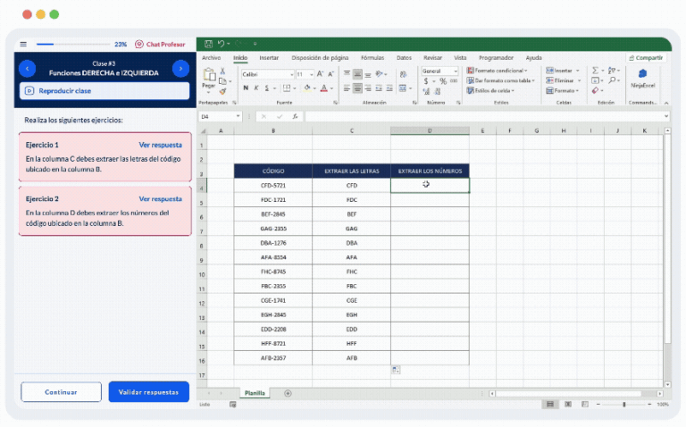Toggle center horizontal alignment
The image size is (686, 427).
(357, 88)
